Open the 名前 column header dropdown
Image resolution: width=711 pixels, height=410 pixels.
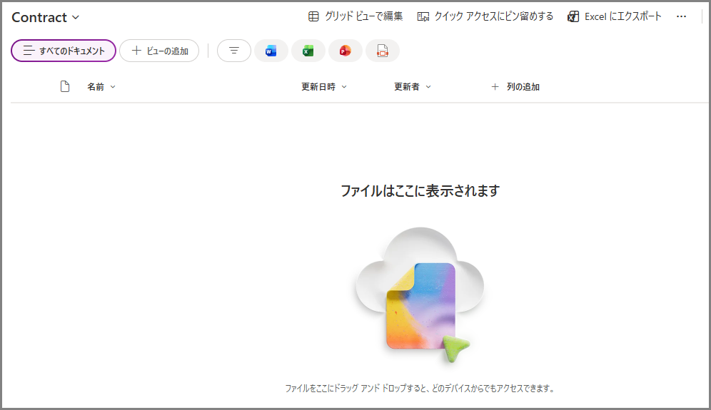coord(101,87)
